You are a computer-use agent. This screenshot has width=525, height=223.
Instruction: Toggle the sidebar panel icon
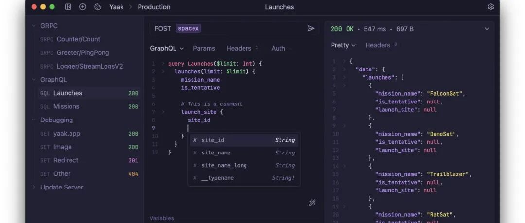69,7
